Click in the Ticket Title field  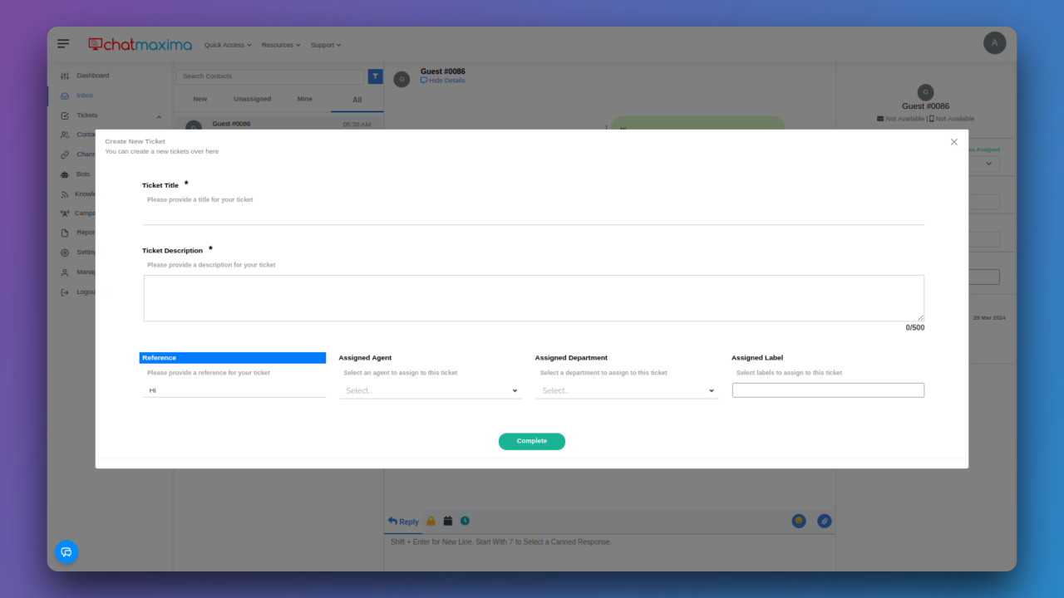coord(534,215)
